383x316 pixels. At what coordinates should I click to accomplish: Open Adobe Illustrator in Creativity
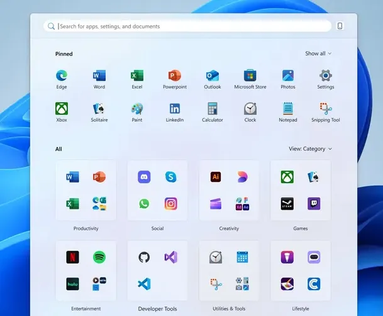pyautogui.click(x=216, y=177)
